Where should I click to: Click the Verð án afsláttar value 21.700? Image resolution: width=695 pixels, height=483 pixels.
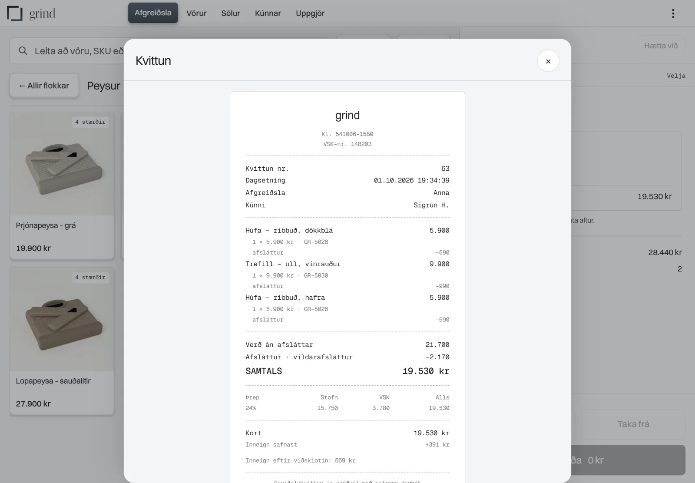point(437,345)
